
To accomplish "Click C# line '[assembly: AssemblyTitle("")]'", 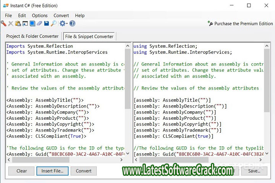I will (x=172, y=100).
